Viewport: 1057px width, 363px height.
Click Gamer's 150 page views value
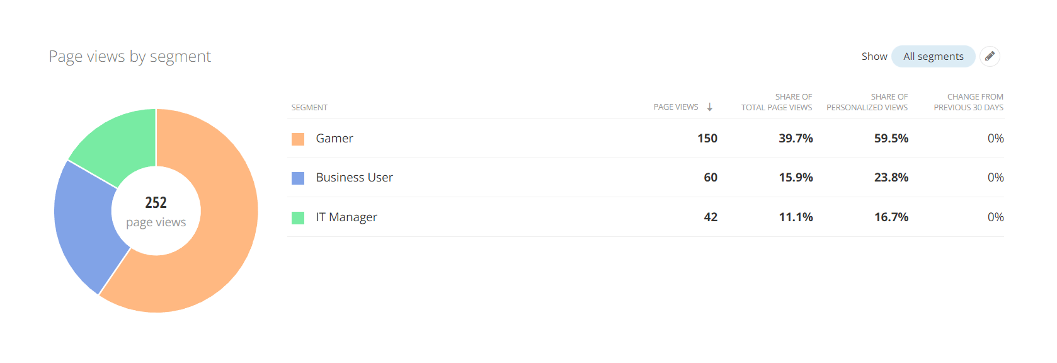click(707, 139)
